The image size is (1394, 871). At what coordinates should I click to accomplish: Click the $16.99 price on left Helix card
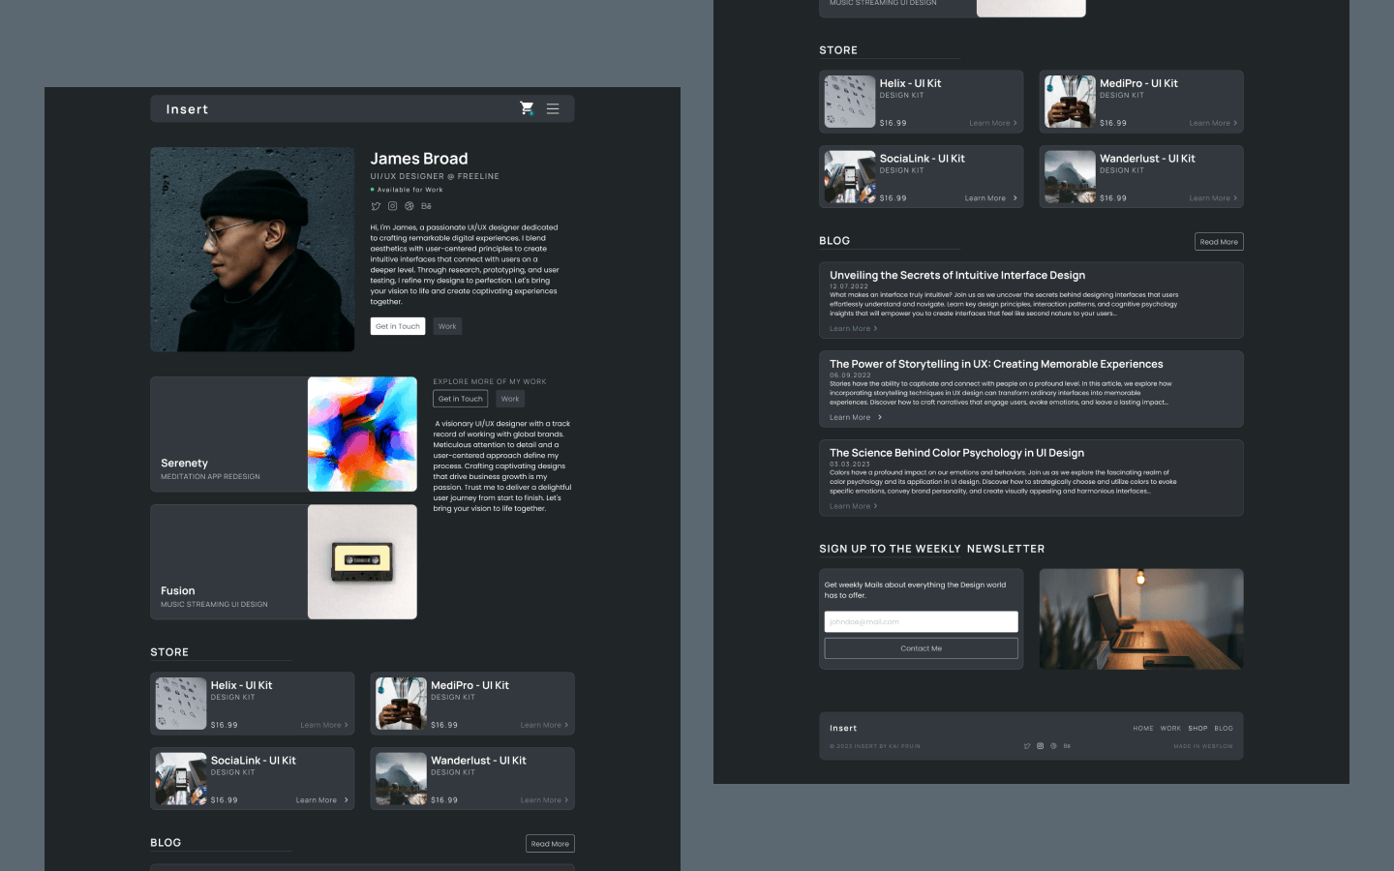point(225,725)
